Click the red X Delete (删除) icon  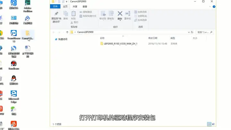(x=120, y=14)
